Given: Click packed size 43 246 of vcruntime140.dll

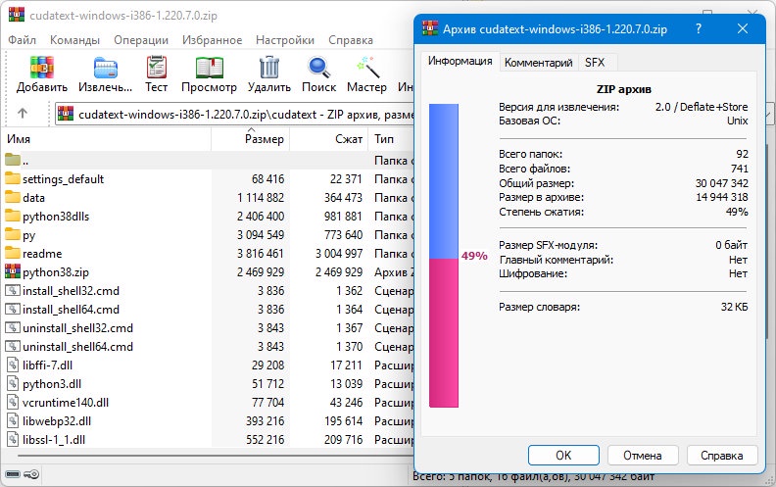Looking at the screenshot, I should pos(346,403).
